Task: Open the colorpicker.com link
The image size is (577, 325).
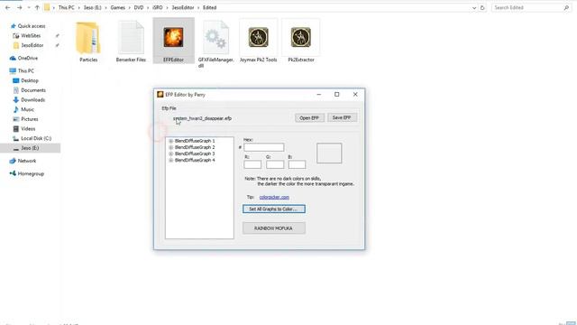Action: [274, 197]
